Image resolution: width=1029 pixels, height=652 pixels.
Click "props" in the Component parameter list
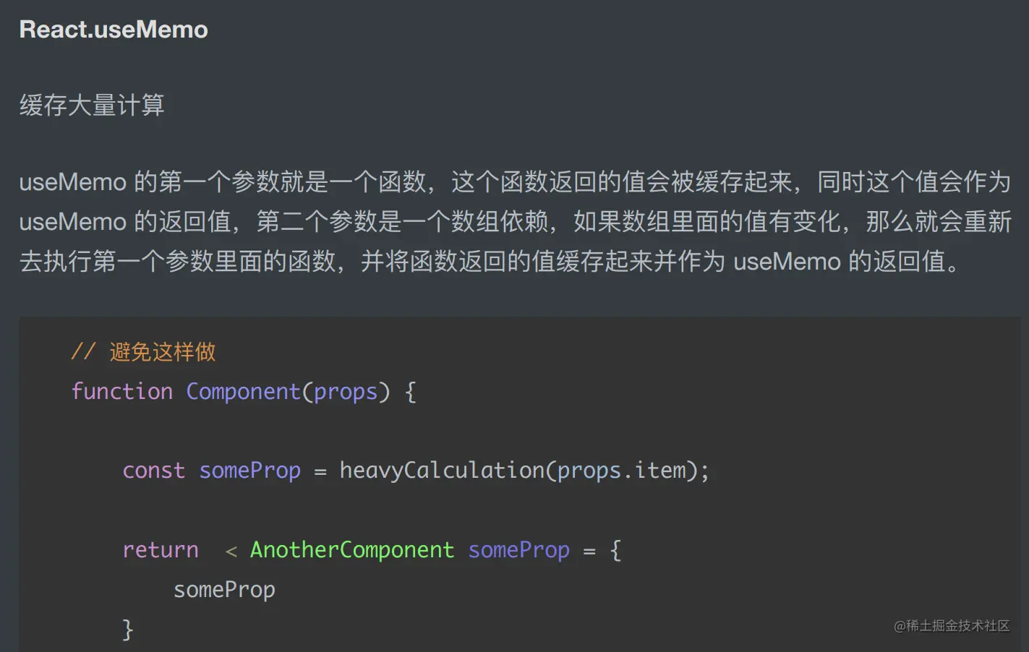point(346,392)
